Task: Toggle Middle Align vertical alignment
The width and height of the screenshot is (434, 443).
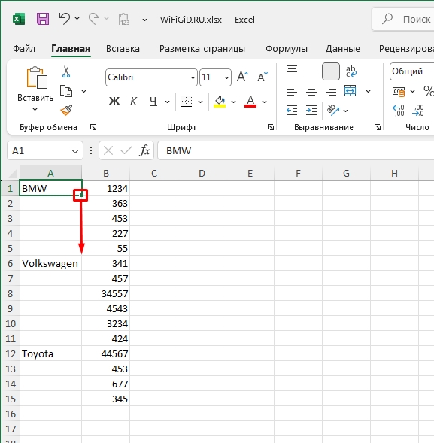Action: tap(311, 71)
